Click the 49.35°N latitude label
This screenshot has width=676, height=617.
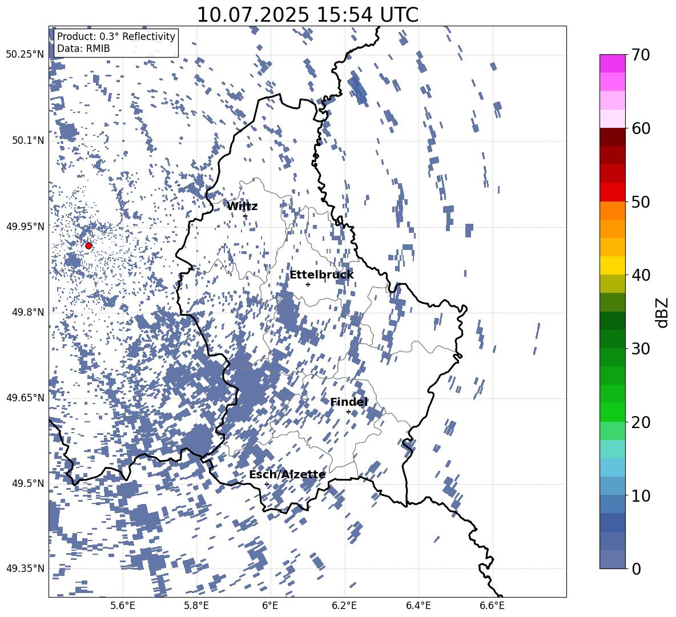[25, 568]
